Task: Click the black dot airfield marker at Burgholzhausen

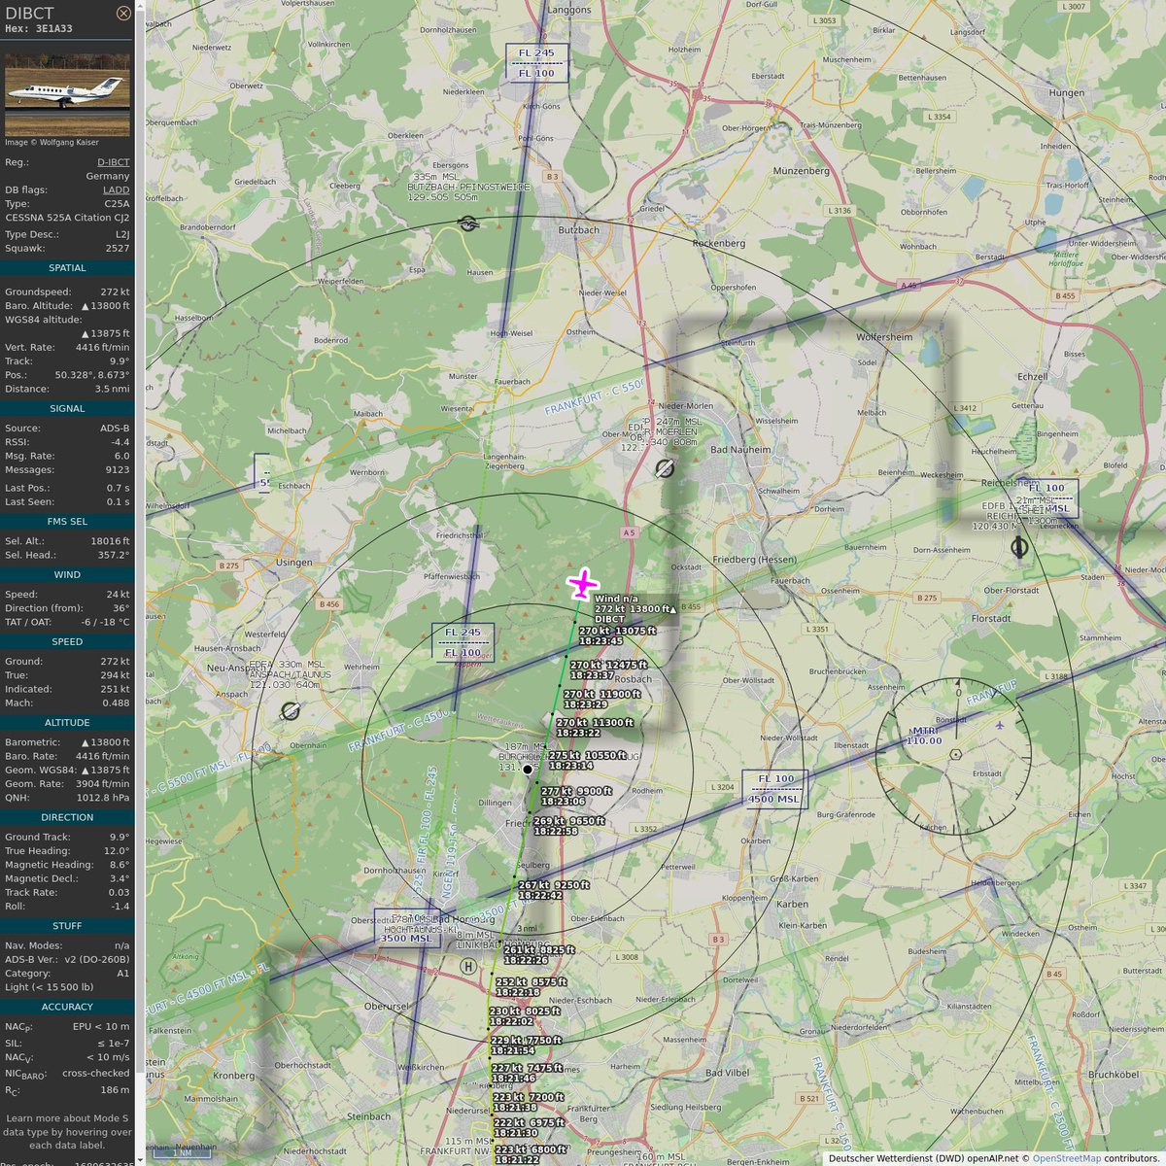Action: pos(528,770)
